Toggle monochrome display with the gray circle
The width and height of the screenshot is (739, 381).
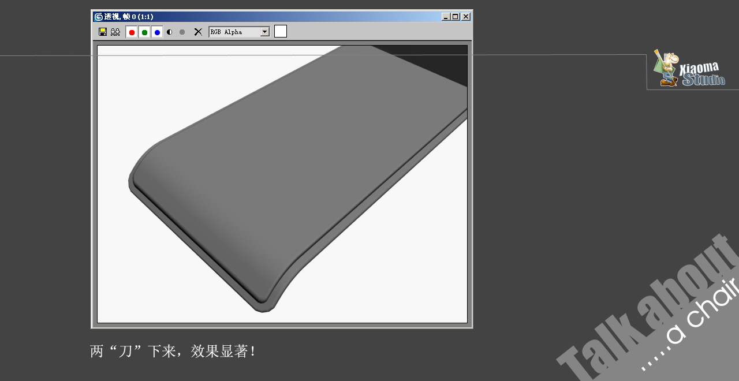pyautogui.click(x=182, y=32)
